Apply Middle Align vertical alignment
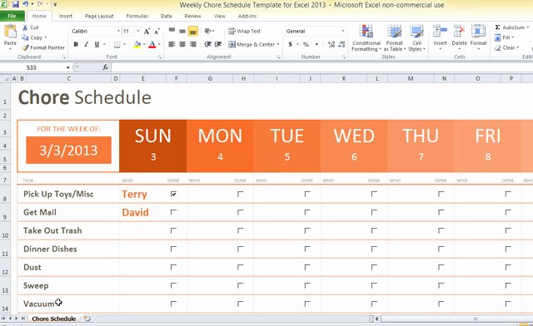533x326 pixels. 182,32
